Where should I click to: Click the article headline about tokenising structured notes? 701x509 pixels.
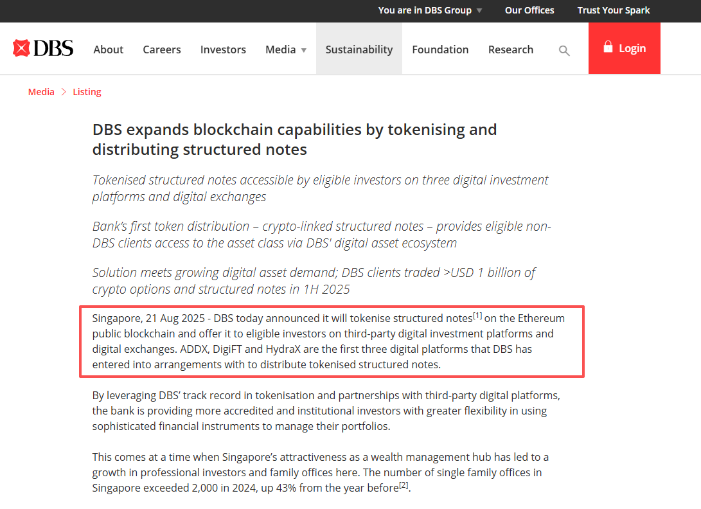click(295, 139)
